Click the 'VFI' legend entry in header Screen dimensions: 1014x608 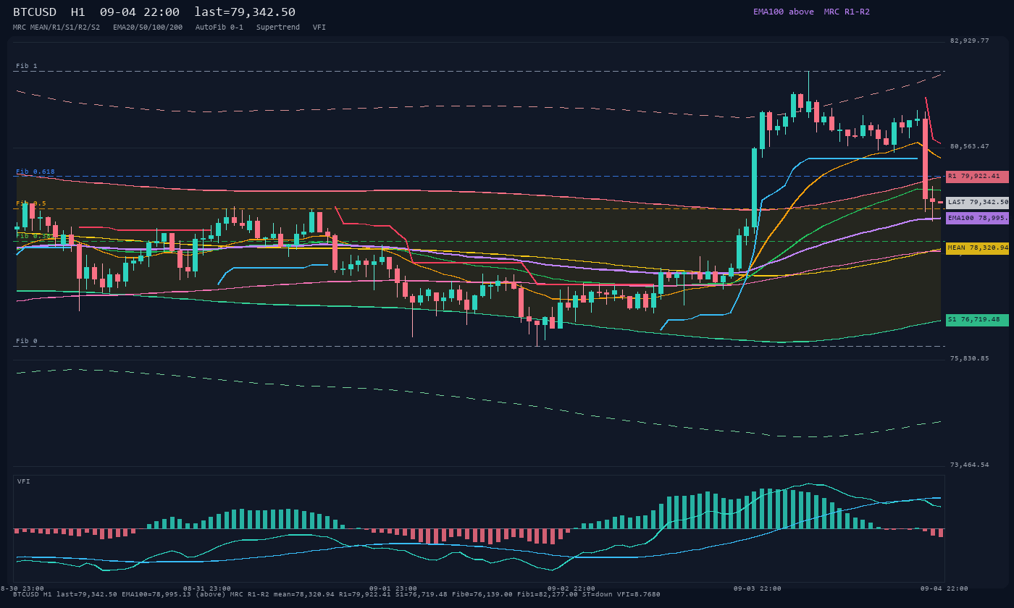pos(319,27)
